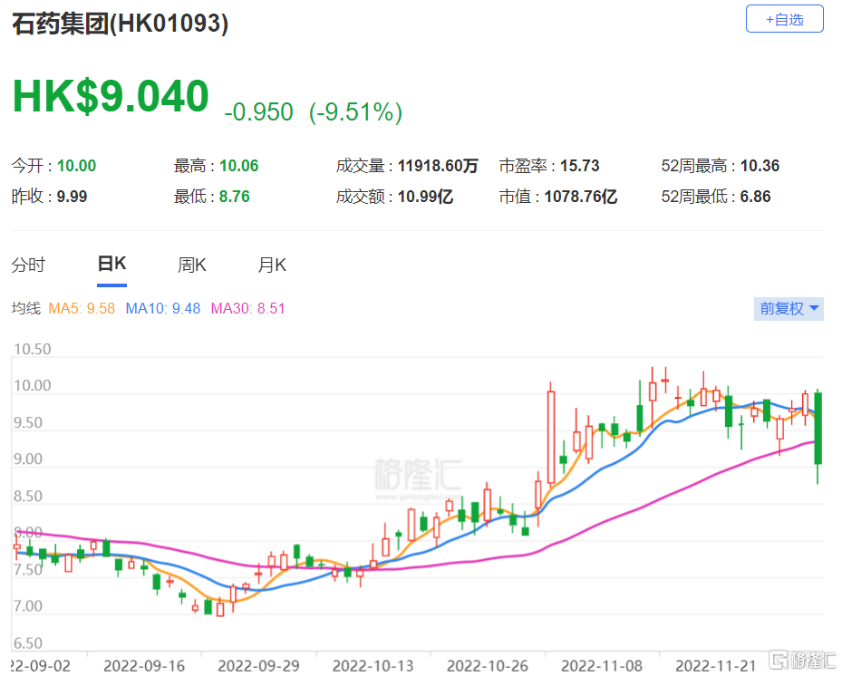The height and width of the screenshot is (676, 842).
Task: Click the percent change (-9.51%)
Action: coord(355,112)
